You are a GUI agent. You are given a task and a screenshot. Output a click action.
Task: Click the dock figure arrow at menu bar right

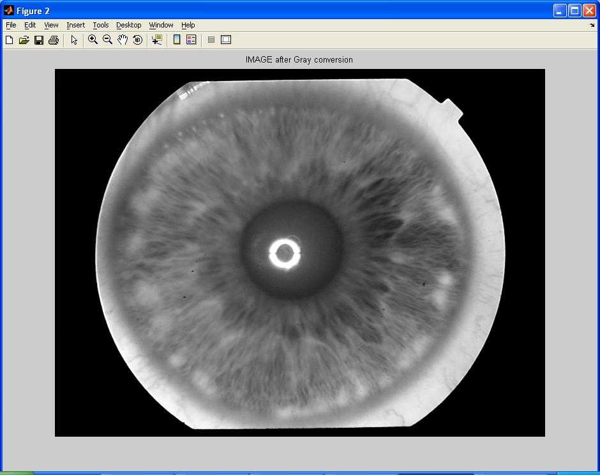[x=592, y=26]
